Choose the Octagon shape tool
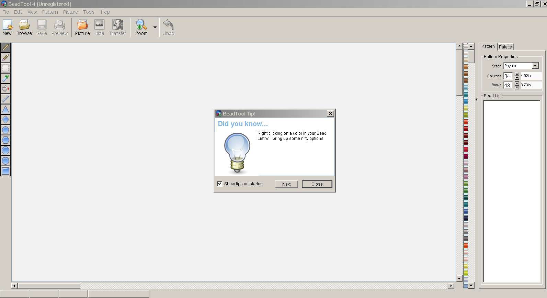 5,151
